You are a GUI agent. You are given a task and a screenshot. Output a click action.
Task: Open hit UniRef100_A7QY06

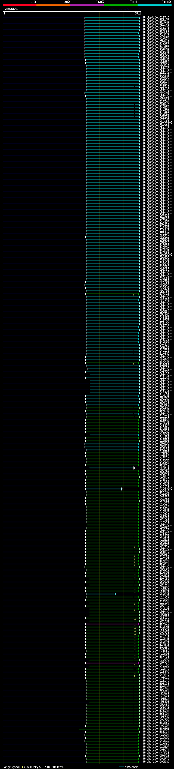click(156, 26)
